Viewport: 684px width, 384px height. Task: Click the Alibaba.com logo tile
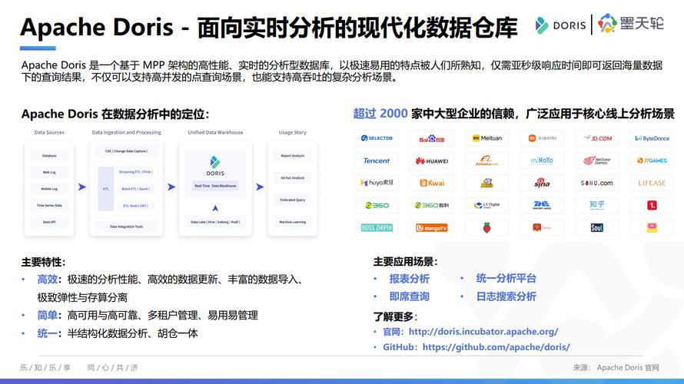(486, 161)
